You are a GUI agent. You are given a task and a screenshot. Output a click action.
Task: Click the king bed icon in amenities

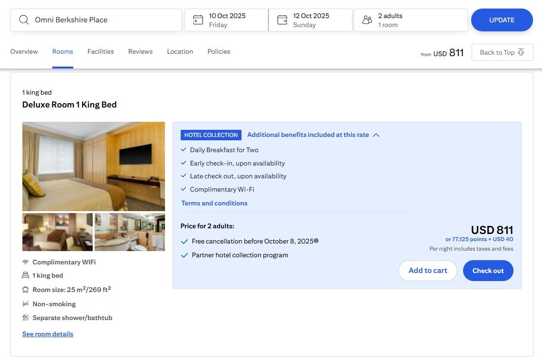(26, 275)
